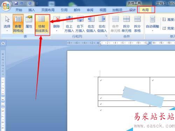Insert row with 在上方插入
This screenshot has width=175, height=131.
69,24
